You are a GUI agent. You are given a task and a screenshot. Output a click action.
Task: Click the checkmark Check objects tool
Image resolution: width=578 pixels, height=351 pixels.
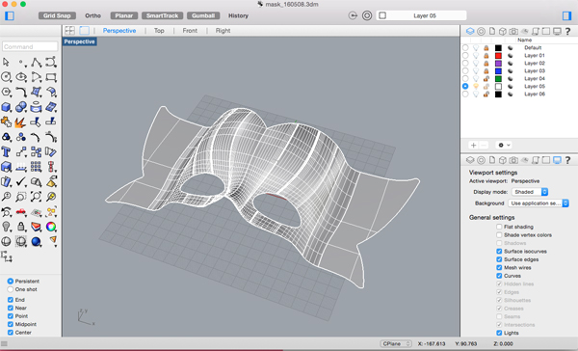[21, 181]
